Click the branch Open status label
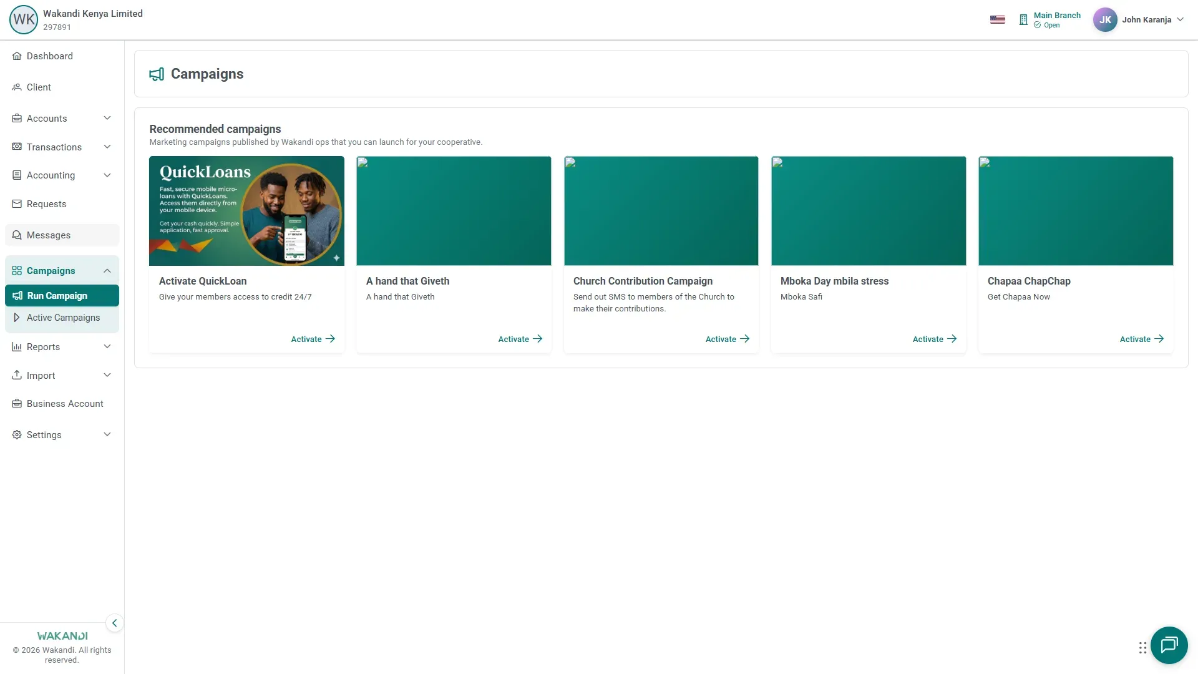The image size is (1198, 674). tap(1052, 26)
